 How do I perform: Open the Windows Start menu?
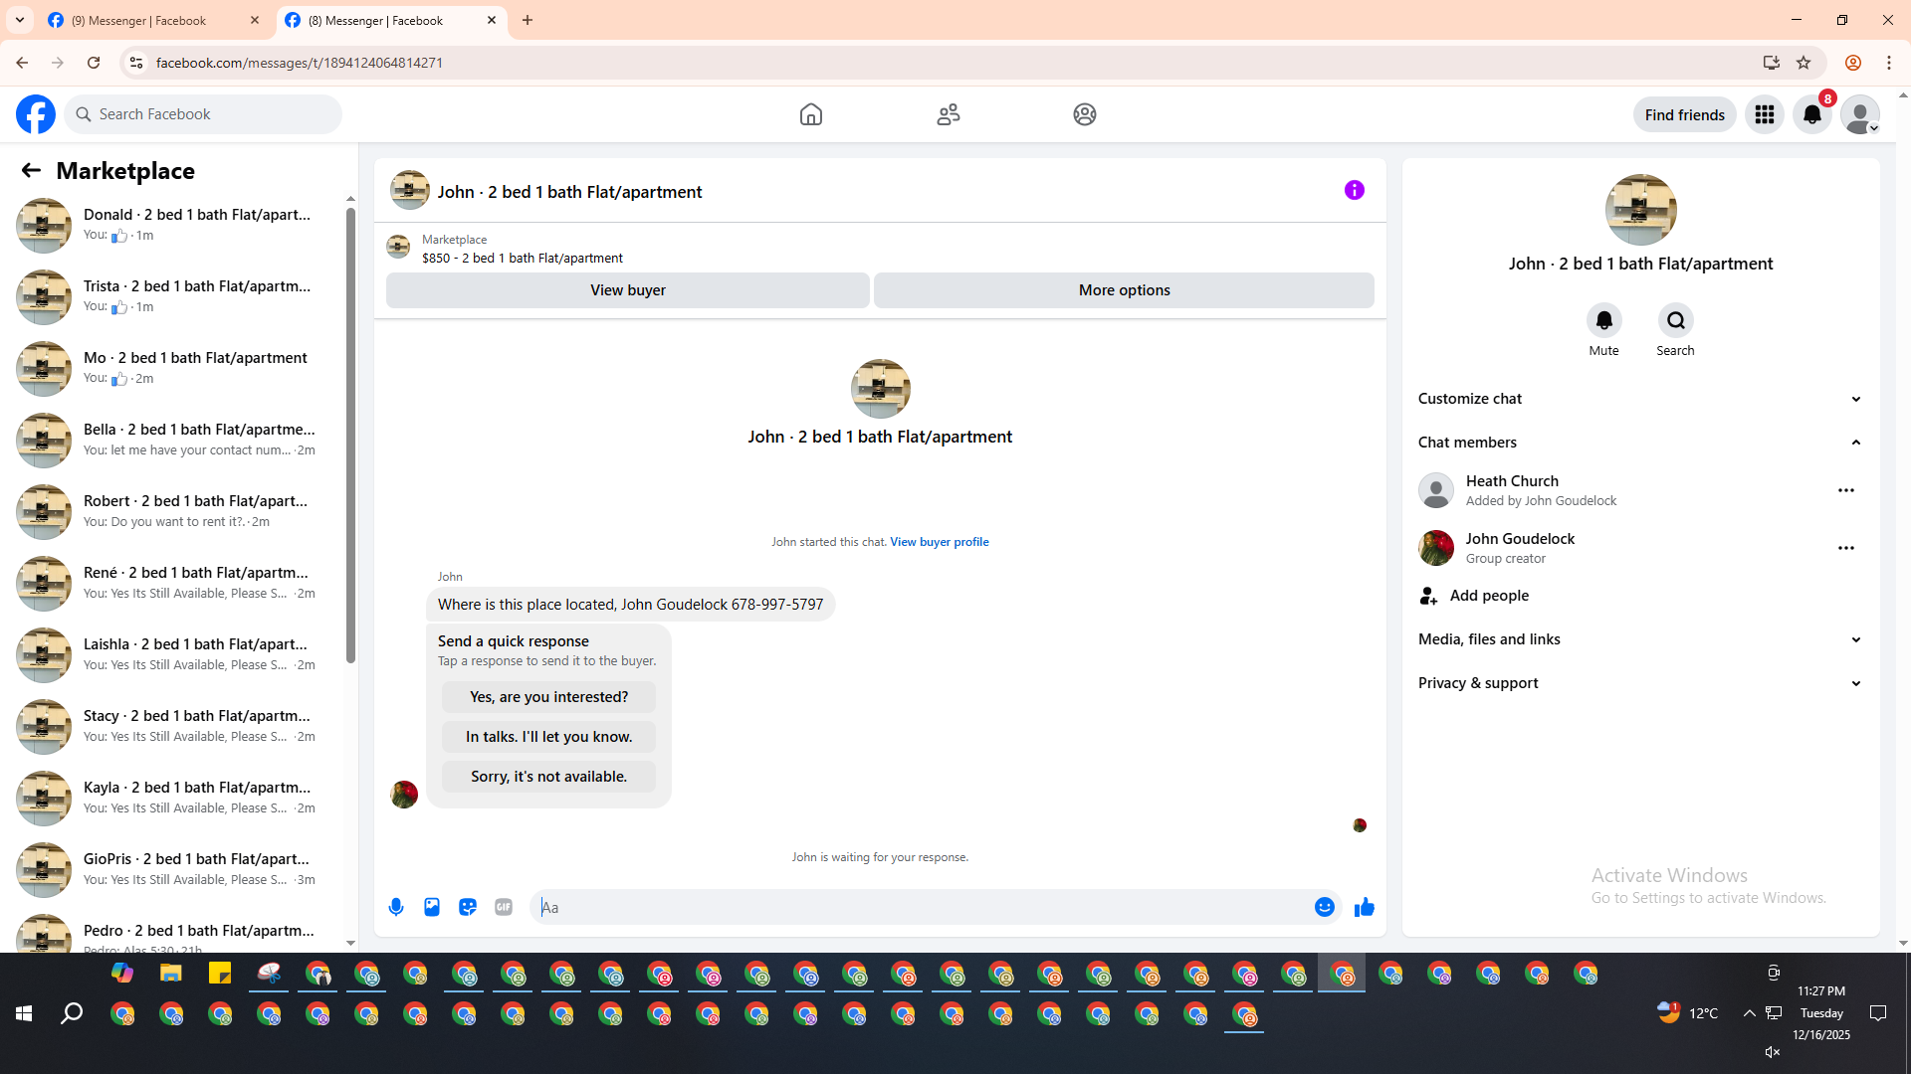pos(24,1013)
